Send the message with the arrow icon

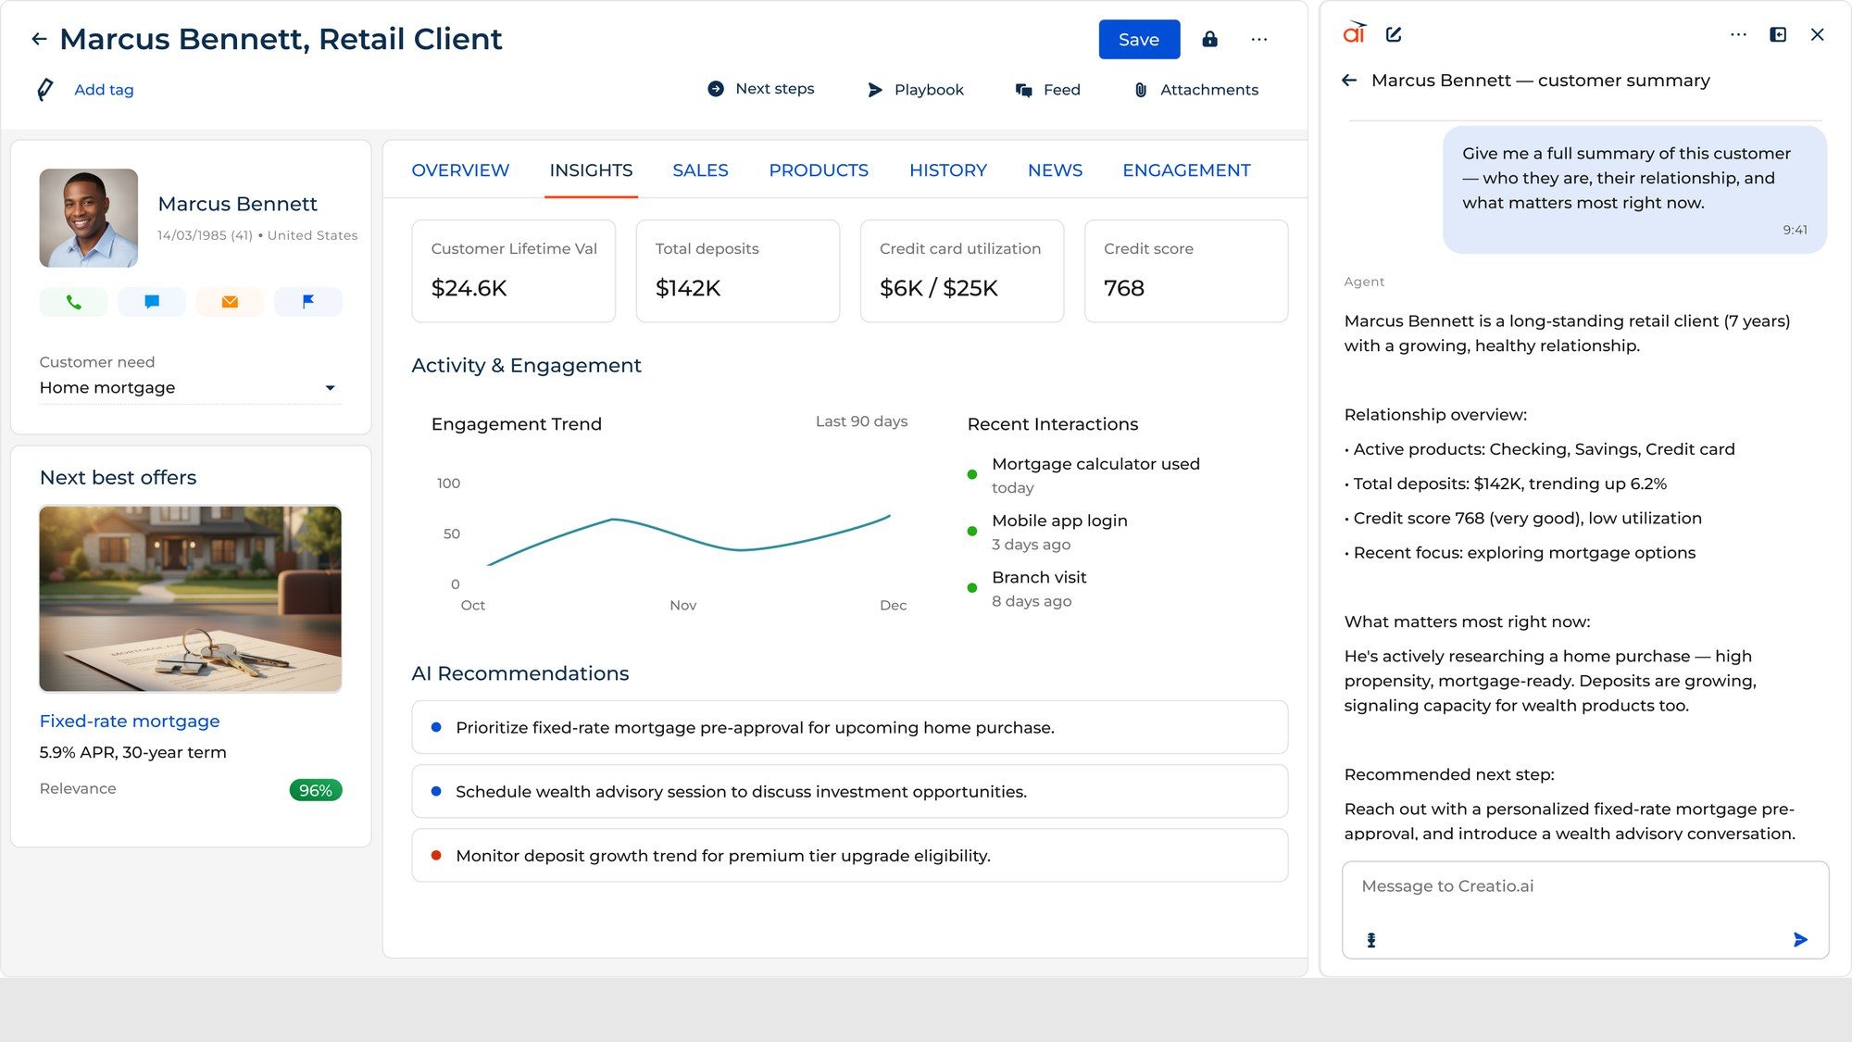point(1800,939)
